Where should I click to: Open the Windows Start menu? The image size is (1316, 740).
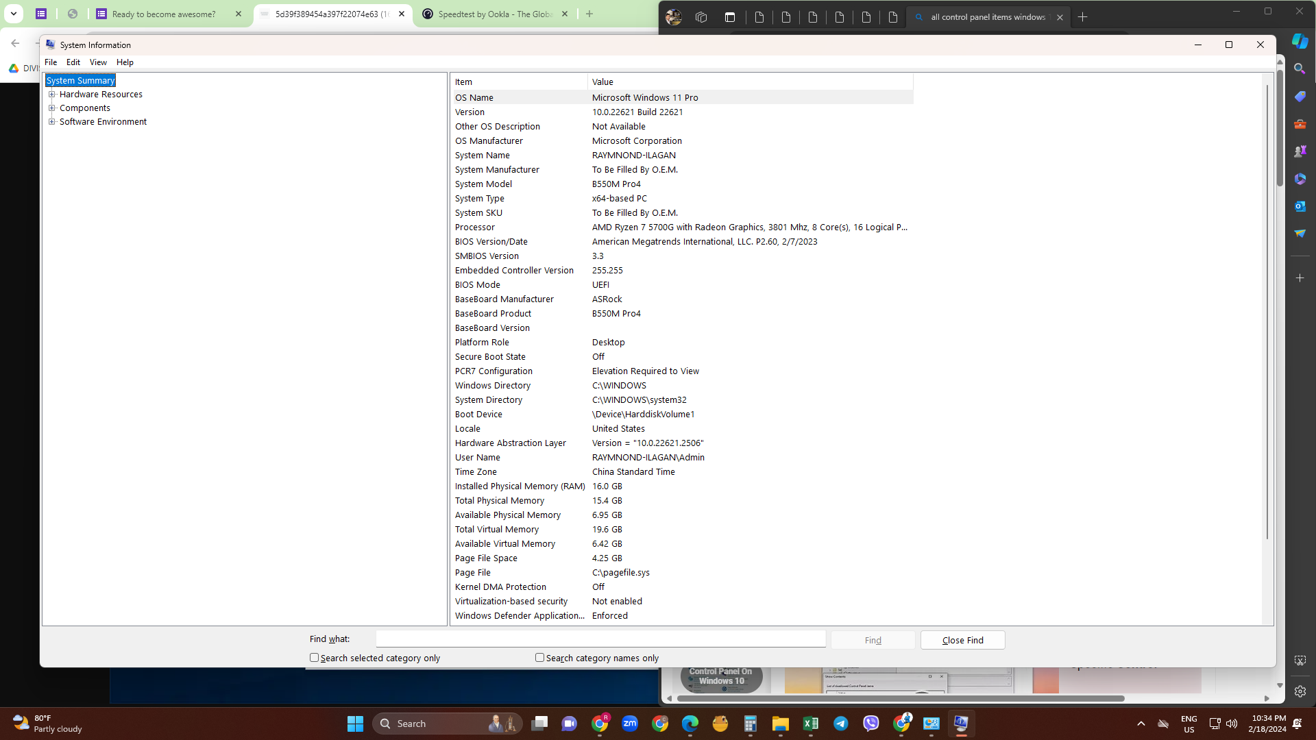[355, 724]
